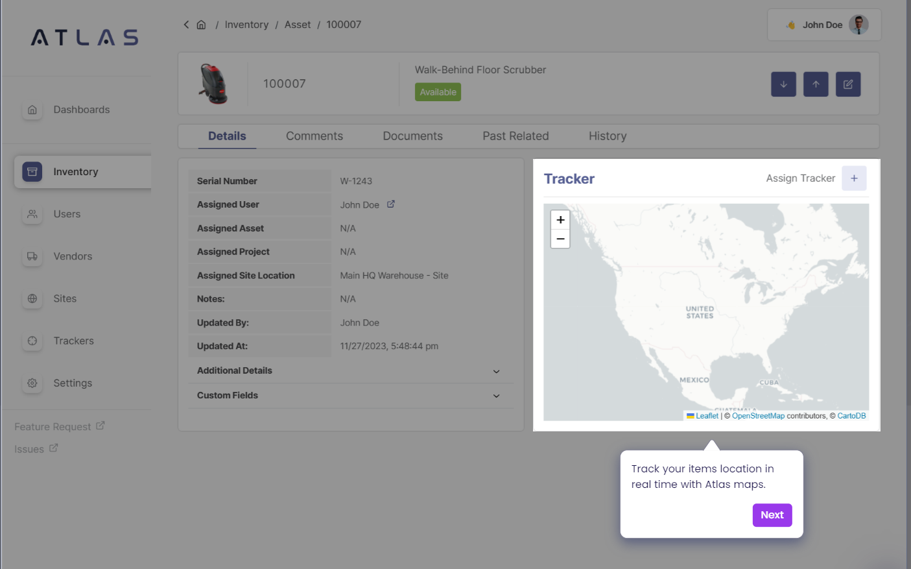Image resolution: width=911 pixels, height=569 pixels.
Task: Click the Walk-Behind Floor Scrubber title
Action: [x=480, y=70]
